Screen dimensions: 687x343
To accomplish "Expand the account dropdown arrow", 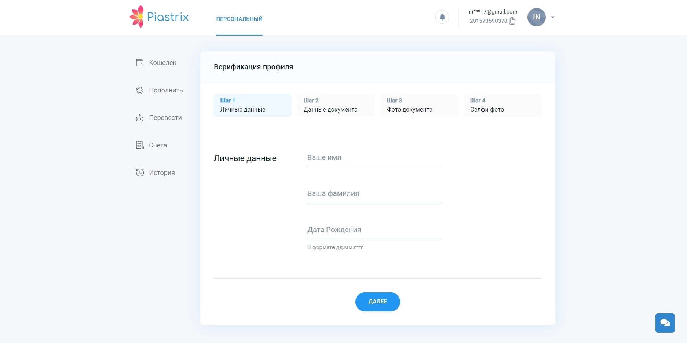I will [x=553, y=17].
